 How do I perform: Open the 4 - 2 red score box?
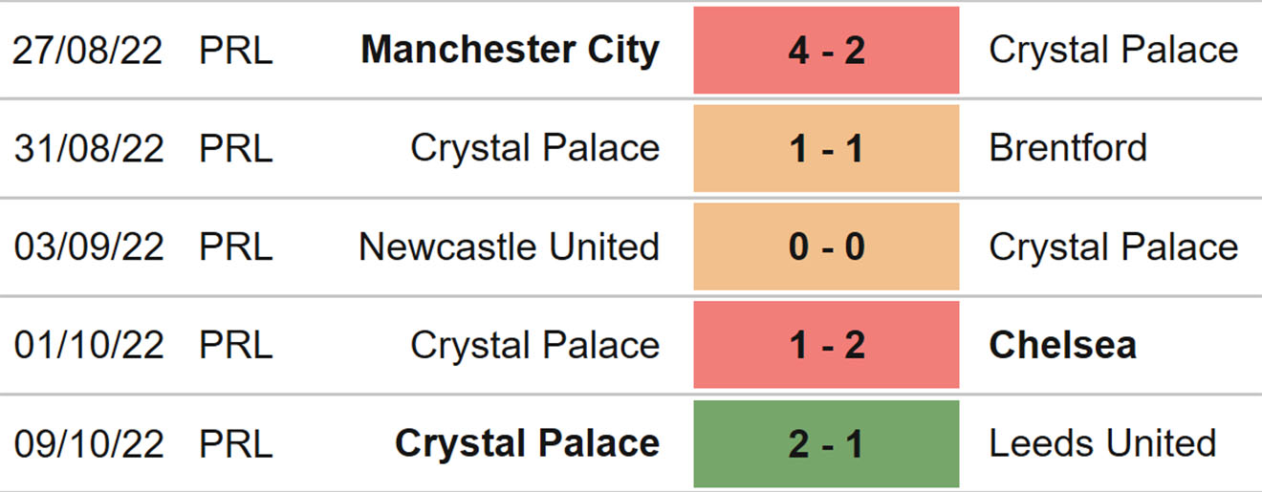(x=826, y=51)
